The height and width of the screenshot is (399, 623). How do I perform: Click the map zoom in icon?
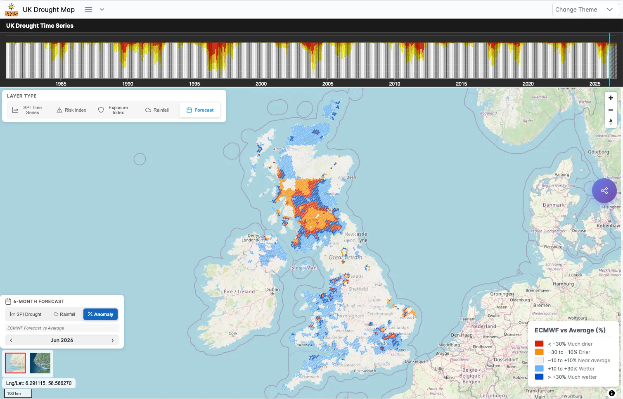click(x=611, y=98)
